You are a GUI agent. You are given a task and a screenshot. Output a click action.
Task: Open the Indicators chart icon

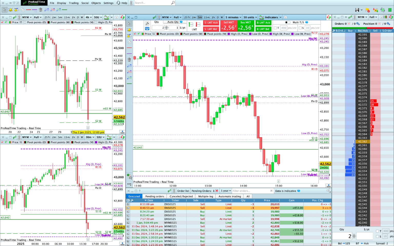[262, 17]
